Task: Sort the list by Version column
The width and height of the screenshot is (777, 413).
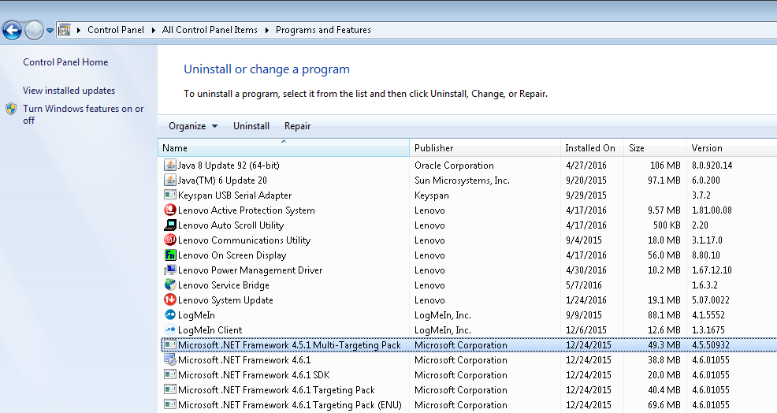Action: tap(731, 147)
